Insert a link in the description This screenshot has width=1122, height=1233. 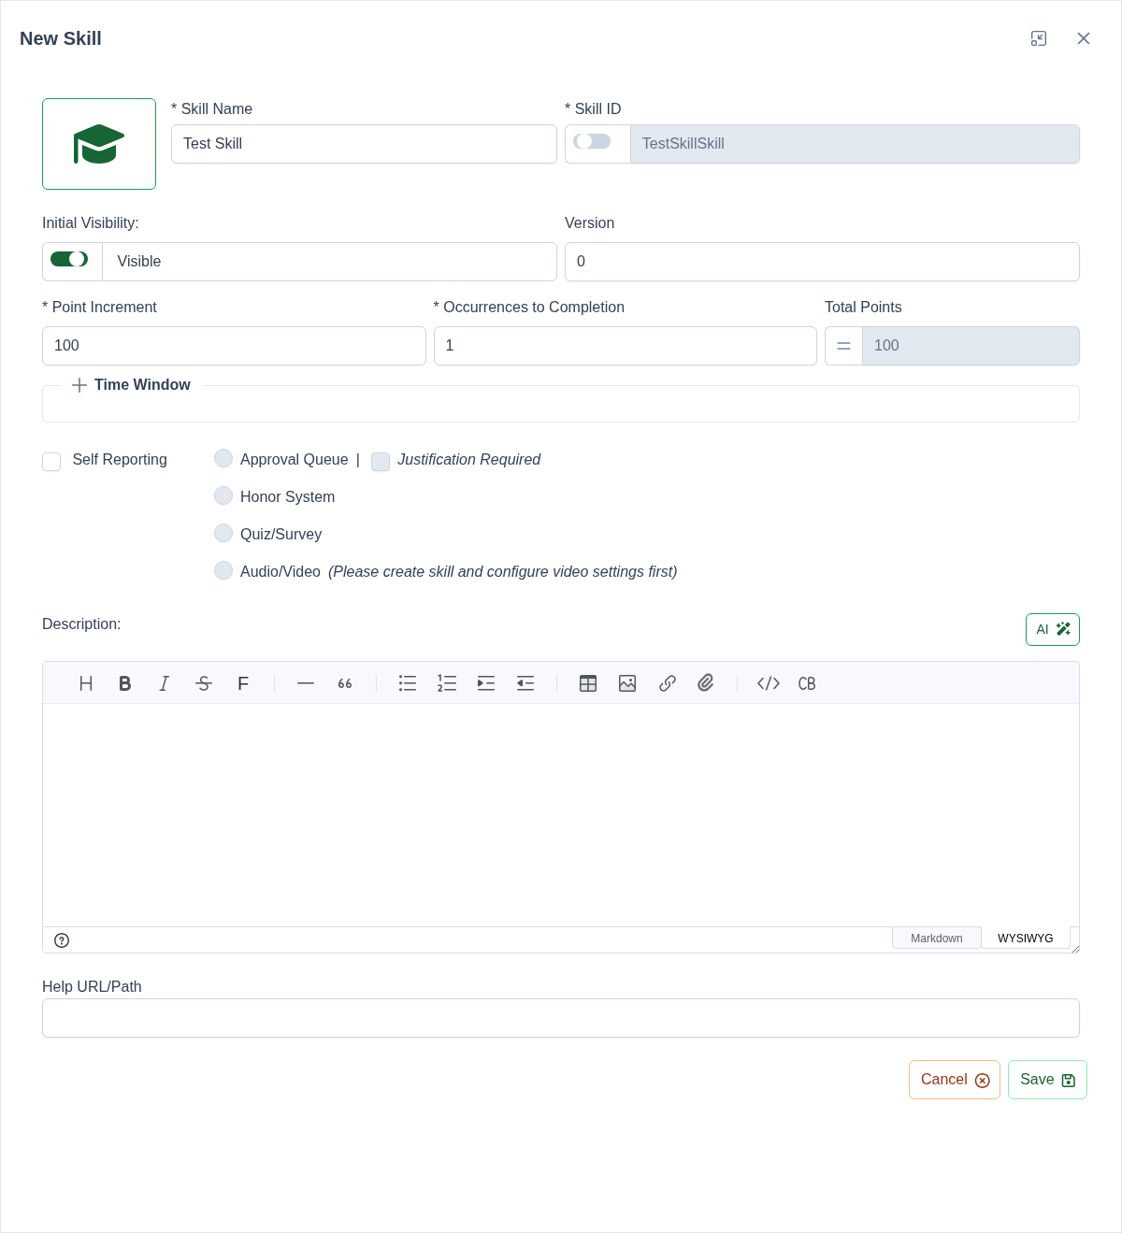click(667, 683)
